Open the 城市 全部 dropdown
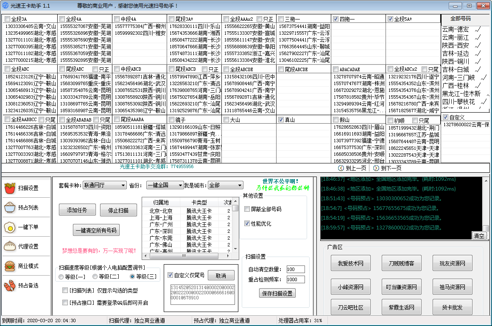 point(226,185)
